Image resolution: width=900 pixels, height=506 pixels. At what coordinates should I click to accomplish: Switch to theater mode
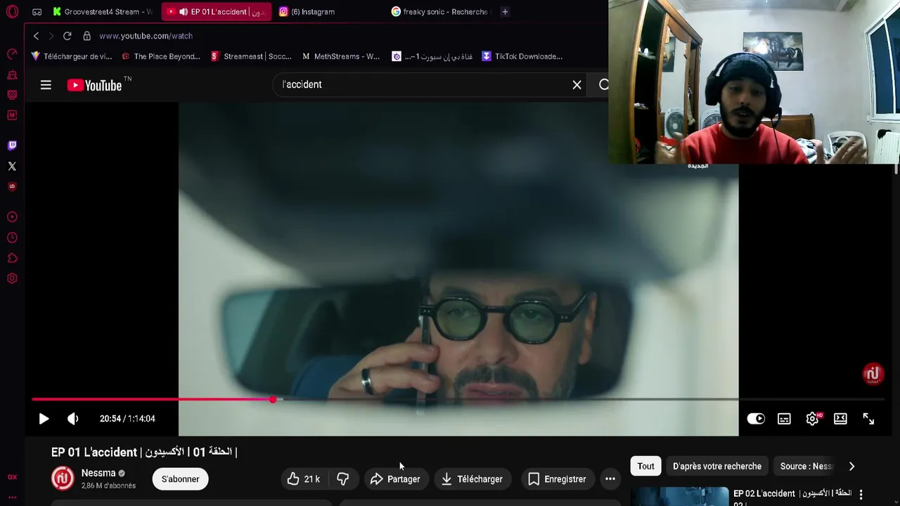[840, 419]
